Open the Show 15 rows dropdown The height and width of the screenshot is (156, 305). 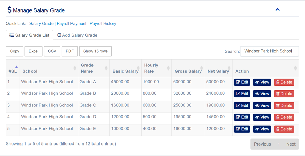95,51
